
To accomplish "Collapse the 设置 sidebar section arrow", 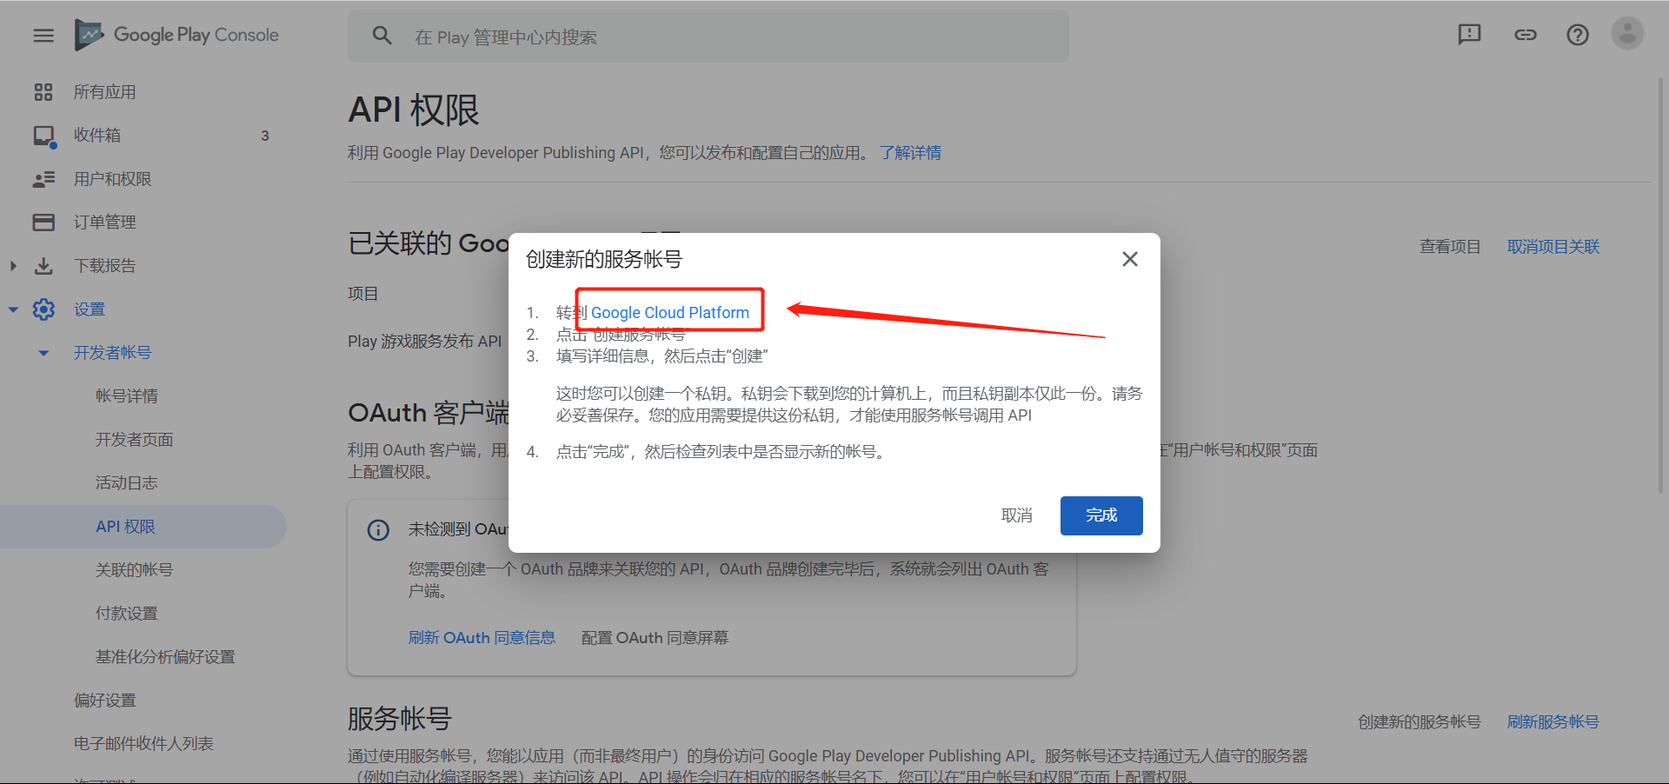I will coord(13,309).
